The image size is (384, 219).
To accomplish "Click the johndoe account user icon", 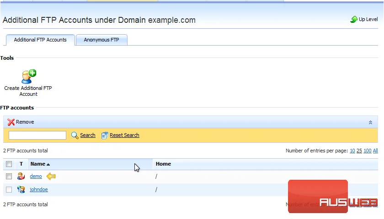I will [21, 189].
